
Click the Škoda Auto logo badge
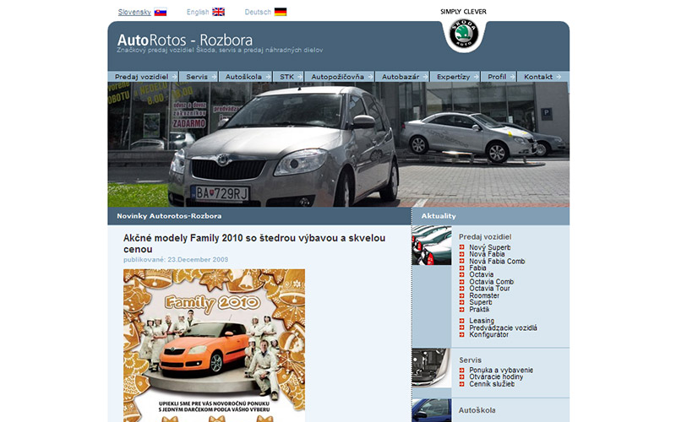click(464, 34)
